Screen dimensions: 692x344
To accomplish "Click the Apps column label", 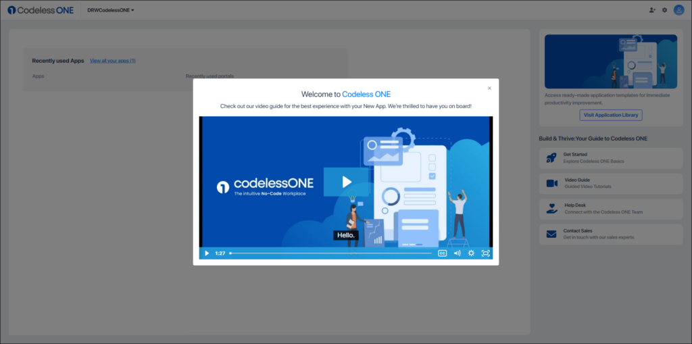I will (x=38, y=76).
